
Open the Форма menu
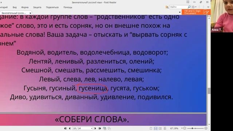click(x=25, y=7)
